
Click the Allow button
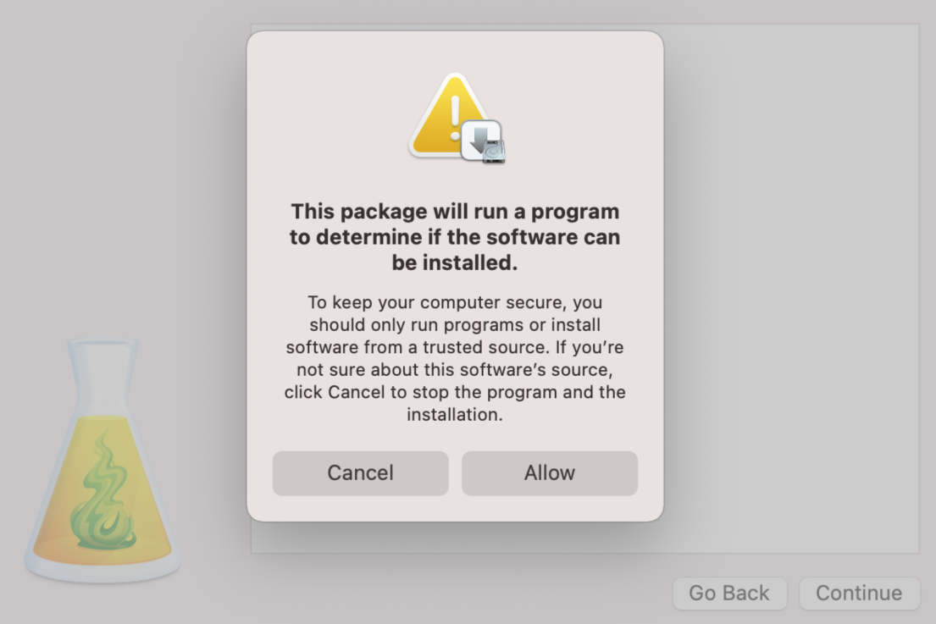(549, 472)
